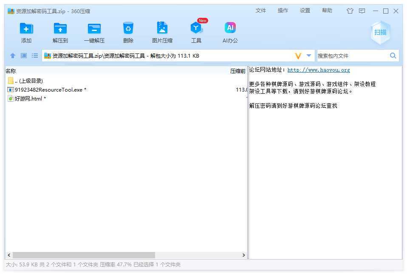This screenshot has height=274, width=407.
Task: Click the 搜索包内文件 search field
Action: pyautogui.click(x=352, y=56)
